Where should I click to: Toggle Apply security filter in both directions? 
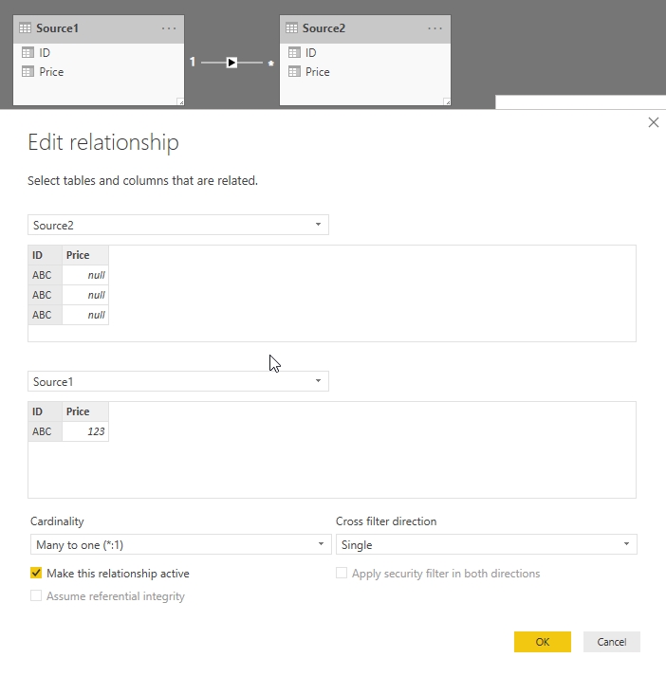pos(342,573)
